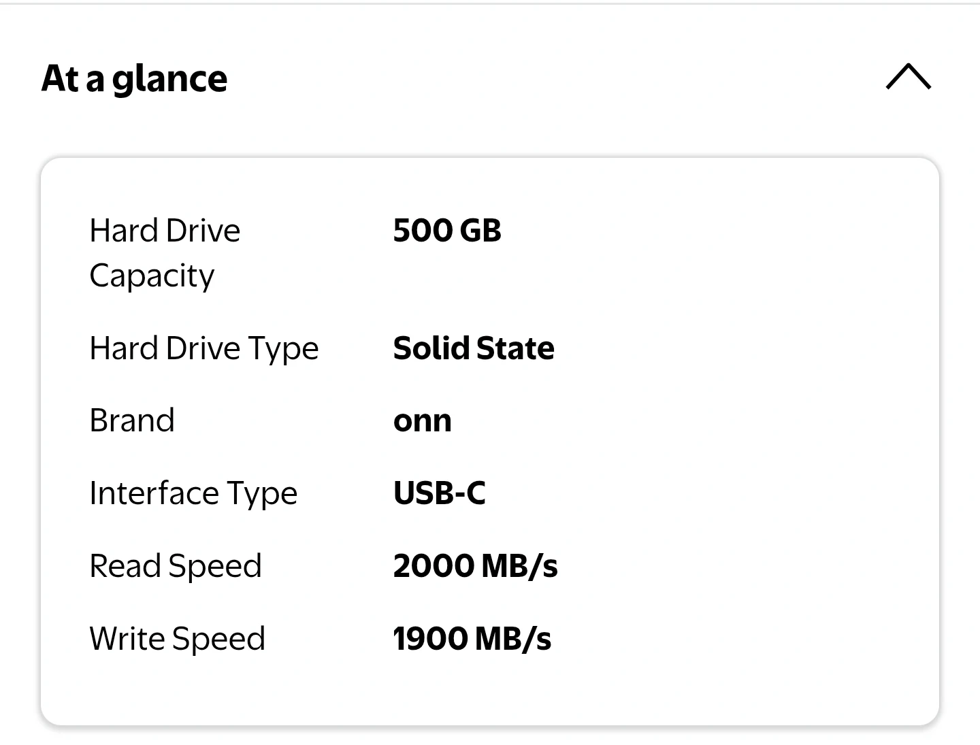This screenshot has width=980, height=745.
Task: Click the 1900 MB/s write speed value
Action: pos(472,639)
